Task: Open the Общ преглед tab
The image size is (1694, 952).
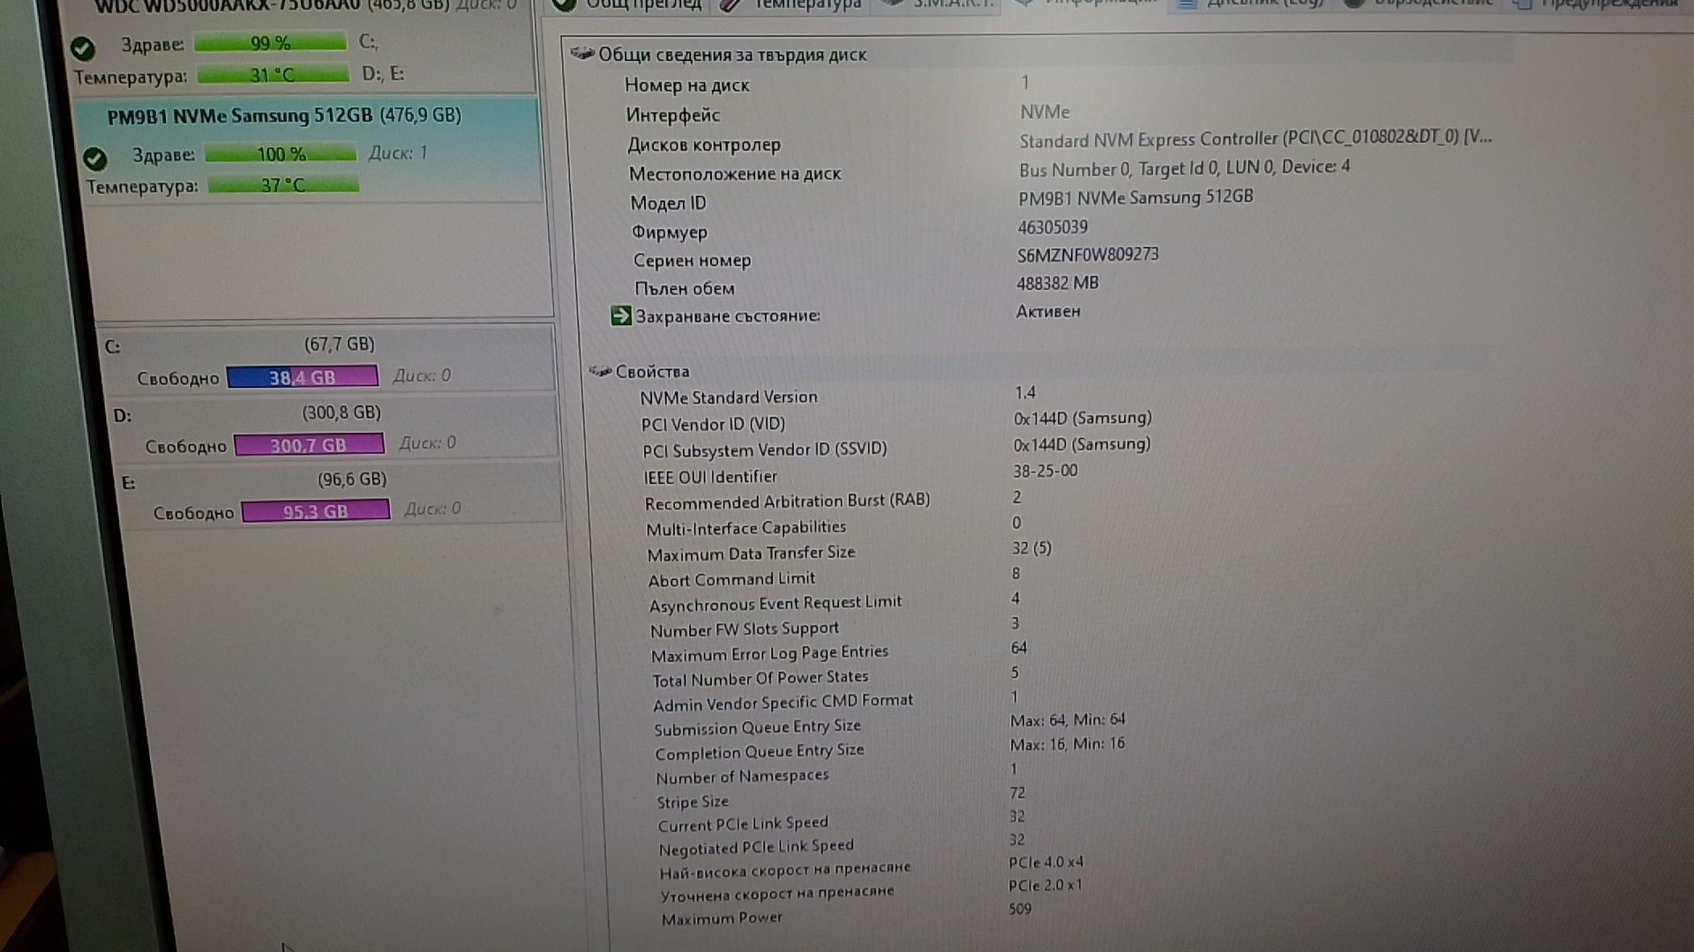Action: [x=627, y=4]
